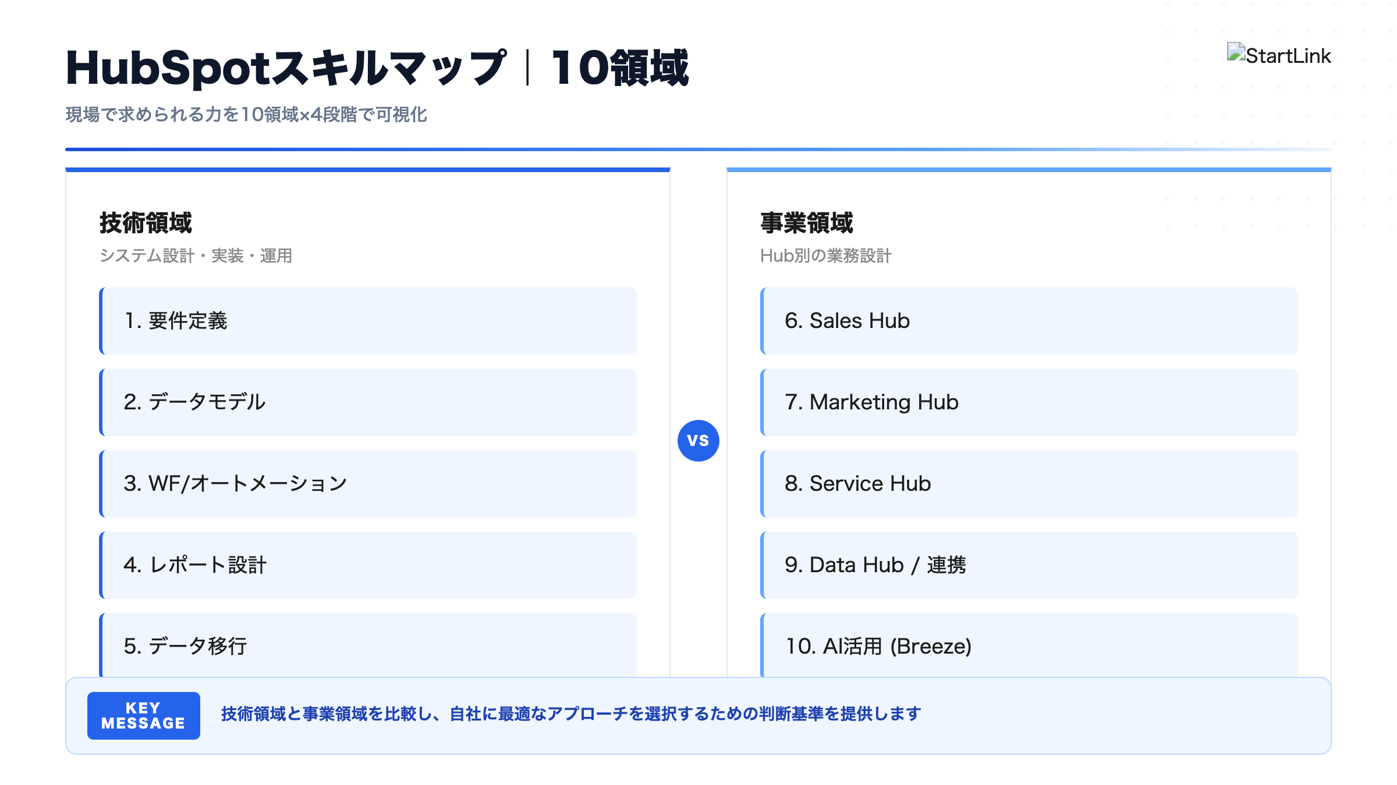1397x785 pixels.
Task: Click the 'HubSpotスキルマップ | 10領域' title
Action: point(377,68)
